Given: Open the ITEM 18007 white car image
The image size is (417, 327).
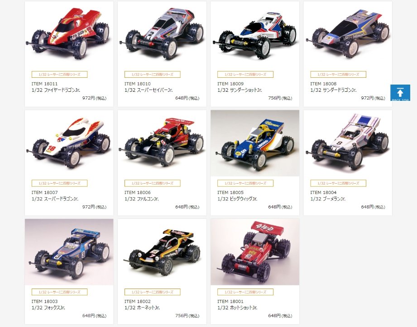Looking at the screenshot, I should pos(69,143).
